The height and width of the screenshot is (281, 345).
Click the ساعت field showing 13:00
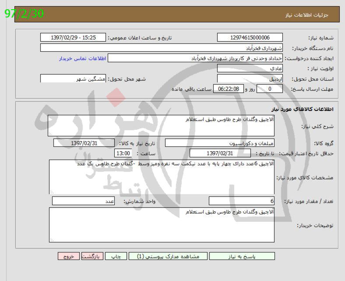click(x=122, y=153)
